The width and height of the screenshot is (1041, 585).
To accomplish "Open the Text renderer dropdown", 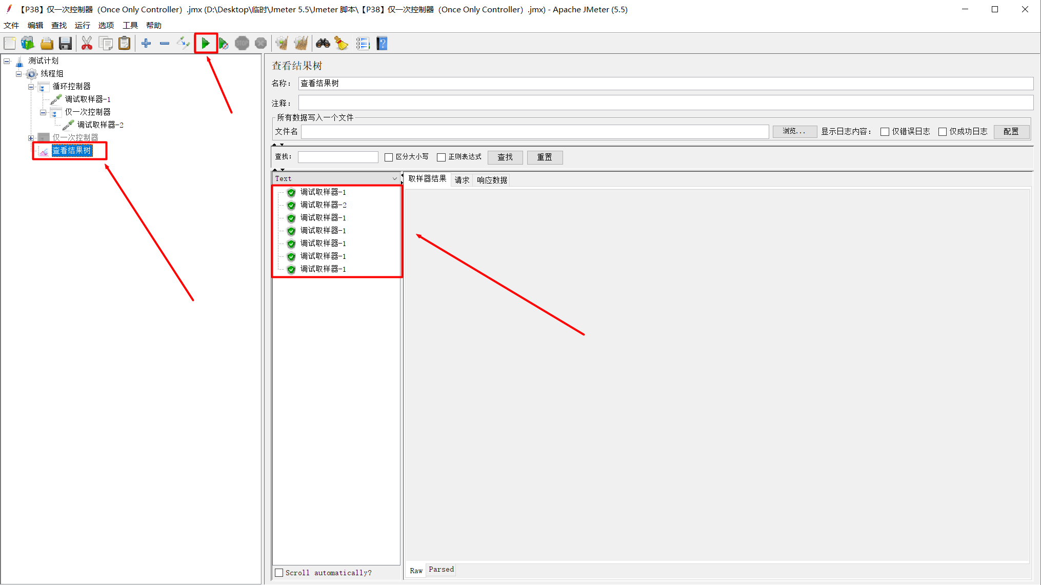I will click(x=336, y=178).
